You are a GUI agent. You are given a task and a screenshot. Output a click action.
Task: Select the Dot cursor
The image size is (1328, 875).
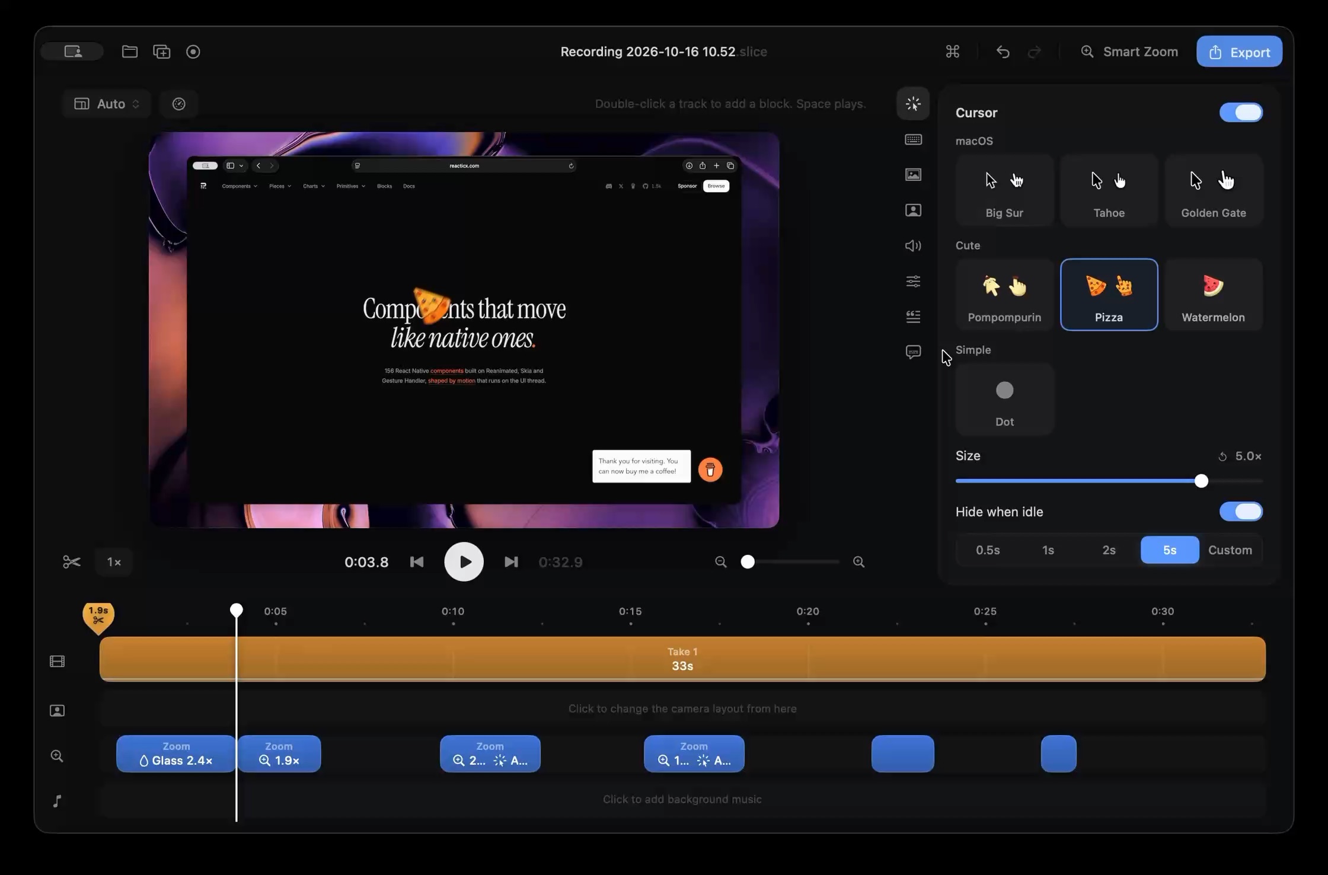1004,400
